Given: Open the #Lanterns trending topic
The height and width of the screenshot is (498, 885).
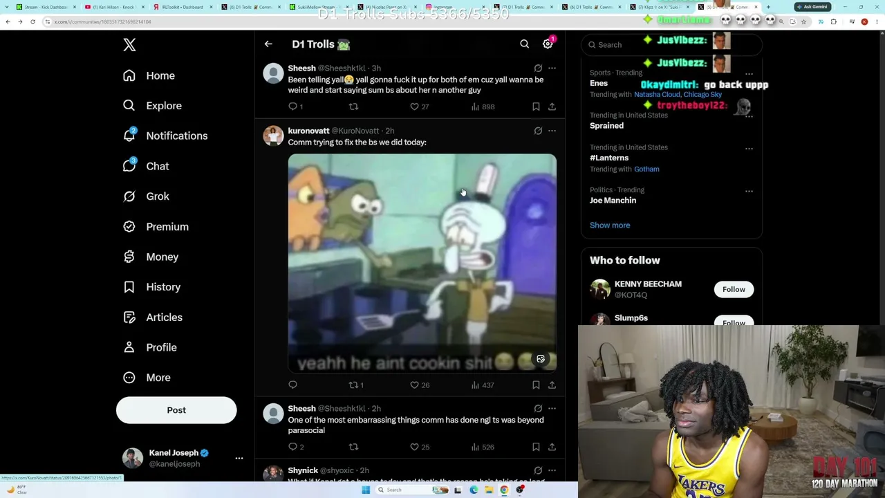Looking at the screenshot, I should [x=609, y=158].
